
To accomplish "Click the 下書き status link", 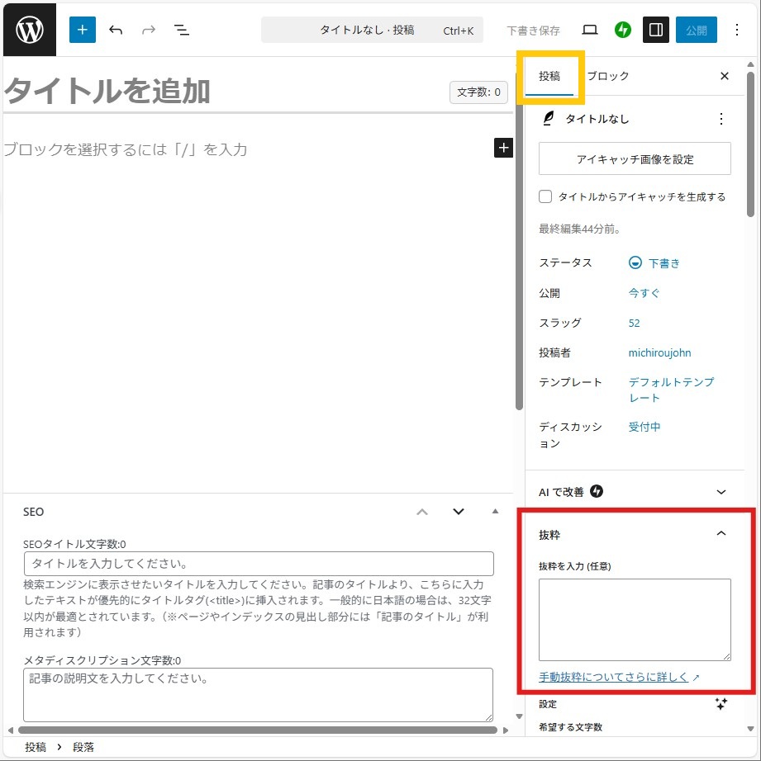I will pos(663,263).
